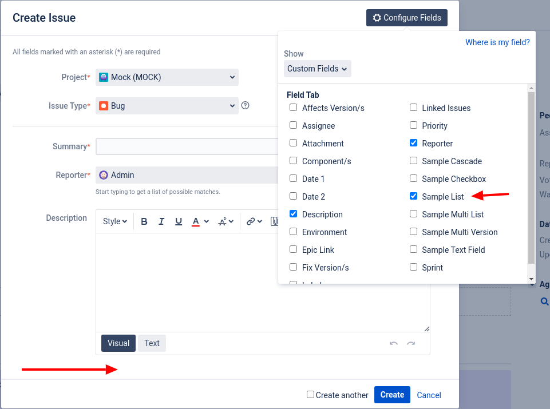This screenshot has height=409, width=550.
Task: Click the Admin reporter avatar
Action: point(104,175)
